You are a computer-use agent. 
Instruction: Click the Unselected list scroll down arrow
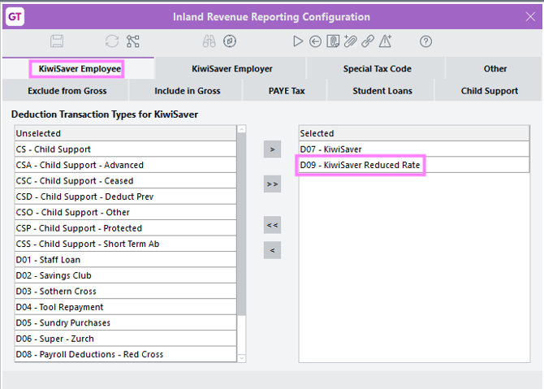pos(241,357)
